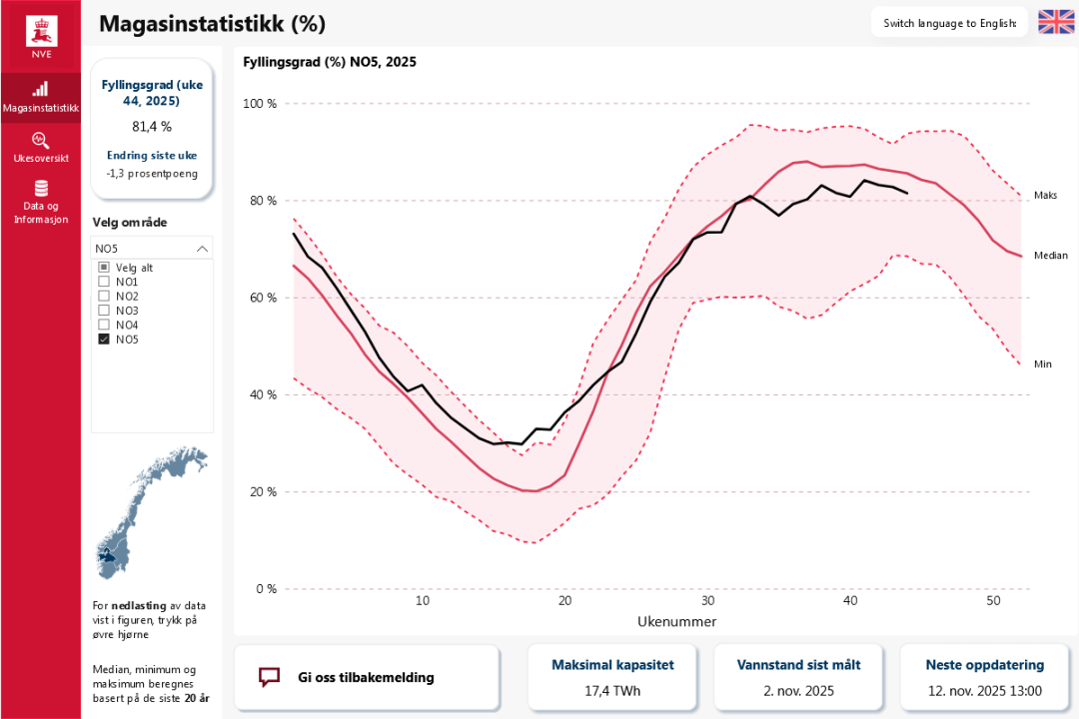Screen dimensions: 1079x719
Task: Click the Maksimal kapasitet card
Action: click(614, 677)
